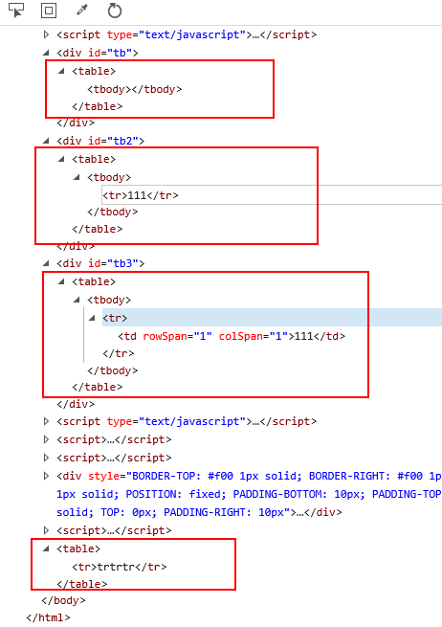
Task: Select the td rowSpan colSpan 111 line
Action: coord(232,336)
